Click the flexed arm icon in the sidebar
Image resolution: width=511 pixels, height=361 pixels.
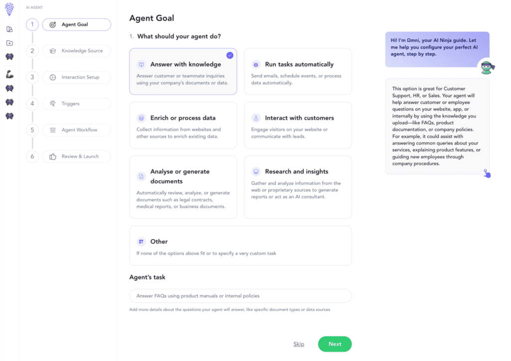pos(8,74)
